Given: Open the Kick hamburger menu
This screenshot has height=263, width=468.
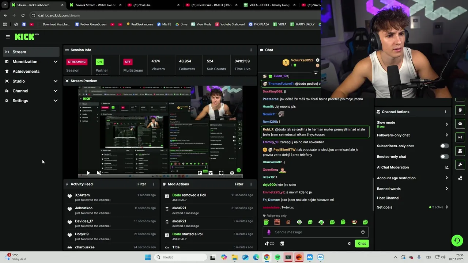Looking at the screenshot, I should tap(8, 37).
